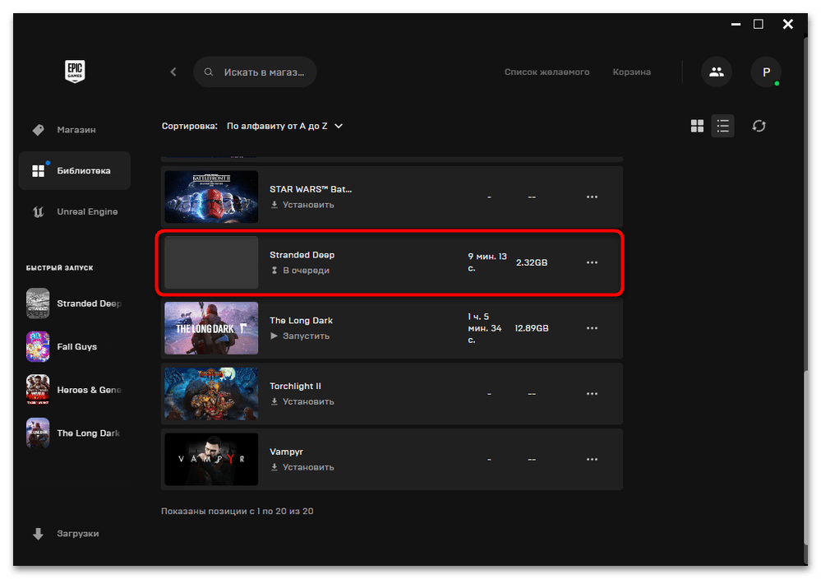Open the cart (Корзина)
This screenshot has width=821, height=579.
click(x=631, y=72)
